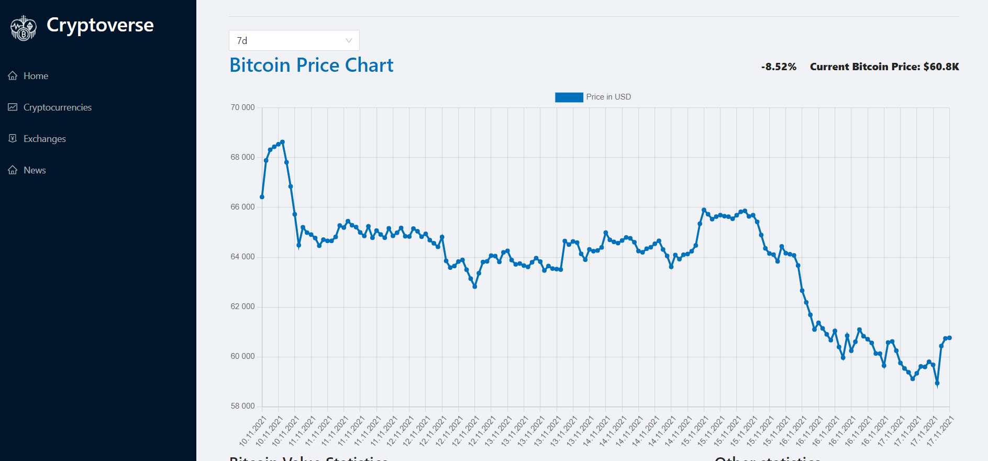
Task: Open the 7d time period dropdown
Action: [x=294, y=40]
